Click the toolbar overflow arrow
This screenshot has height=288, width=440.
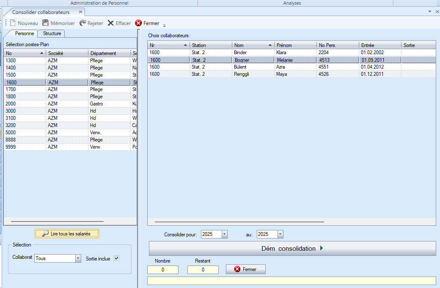pyautogui.click(x=164, y=25)
